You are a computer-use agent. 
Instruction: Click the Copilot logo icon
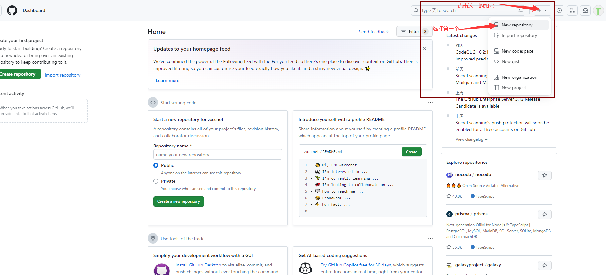(x=305, y=268)
